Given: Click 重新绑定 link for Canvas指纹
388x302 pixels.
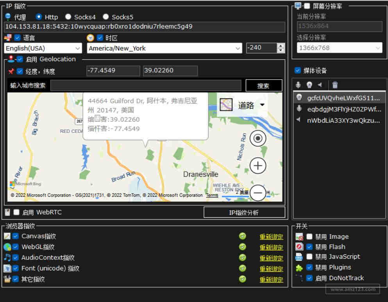Looking at the screenshot, I should tap(271, 236).
